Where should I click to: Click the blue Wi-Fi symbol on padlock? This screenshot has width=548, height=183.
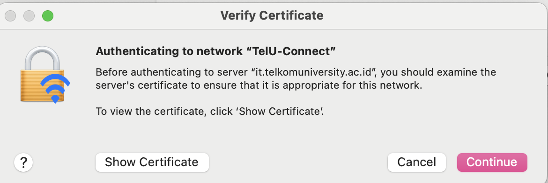pyautogui.click(x=55, y=89)
